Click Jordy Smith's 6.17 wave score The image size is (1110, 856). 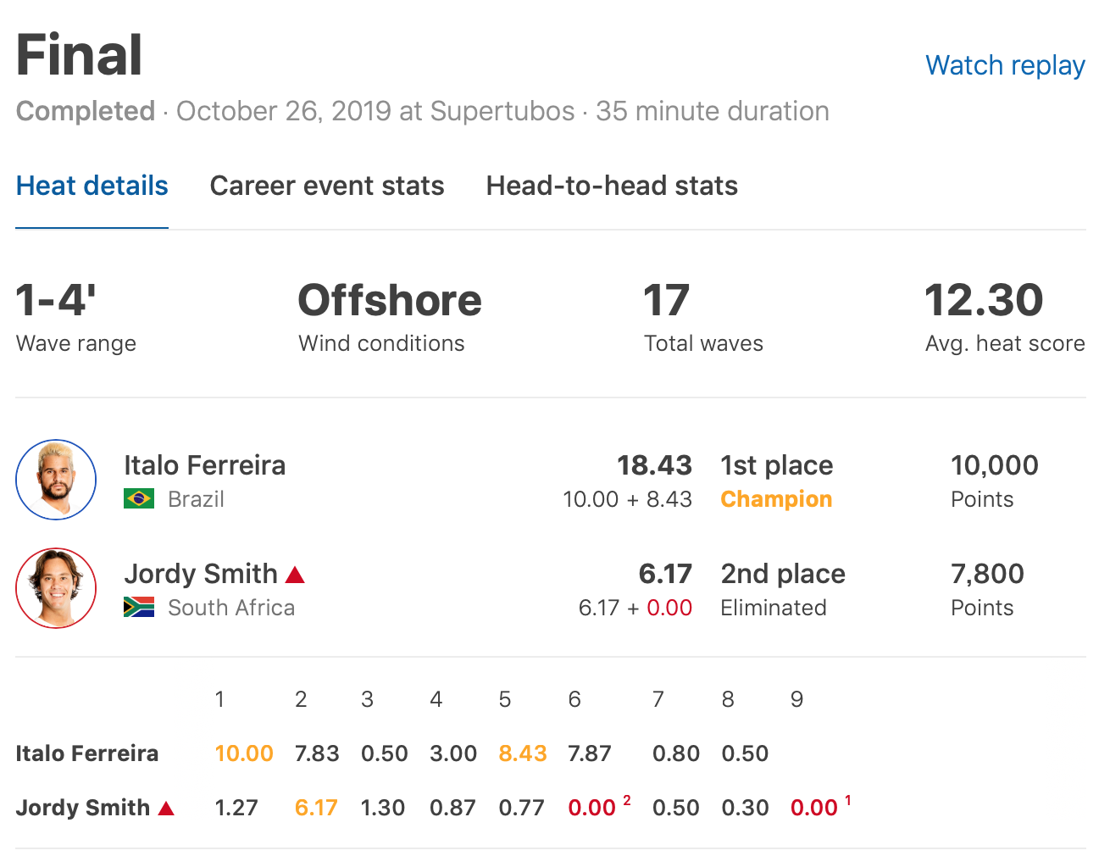point(316,808)
